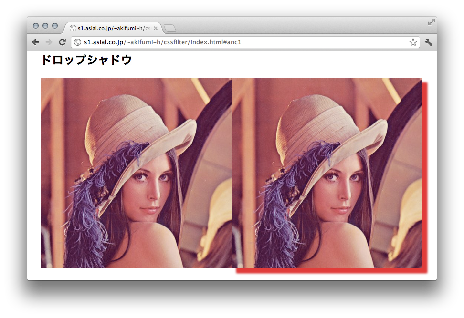
Task: Minimize the browser window
Action: 45,26
